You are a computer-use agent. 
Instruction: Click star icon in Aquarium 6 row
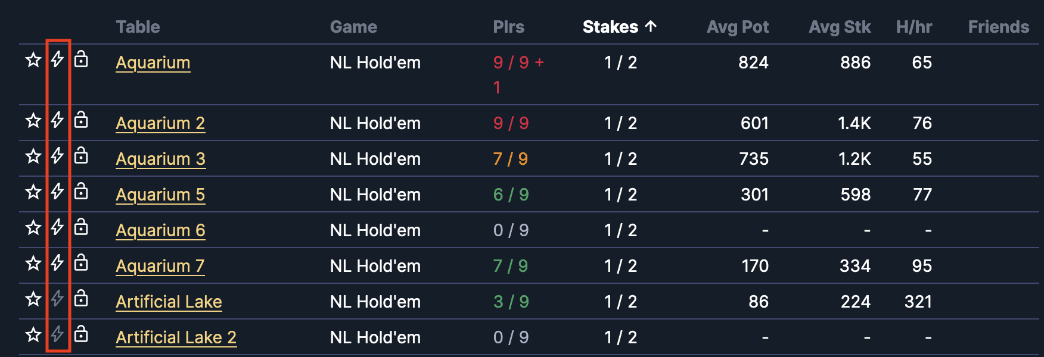point(33,227)
